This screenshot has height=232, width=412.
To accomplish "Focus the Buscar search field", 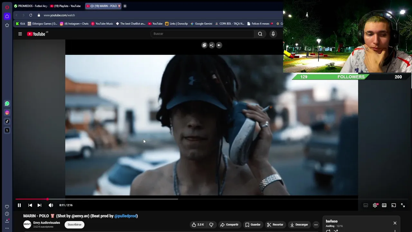I will click(202, 34).
